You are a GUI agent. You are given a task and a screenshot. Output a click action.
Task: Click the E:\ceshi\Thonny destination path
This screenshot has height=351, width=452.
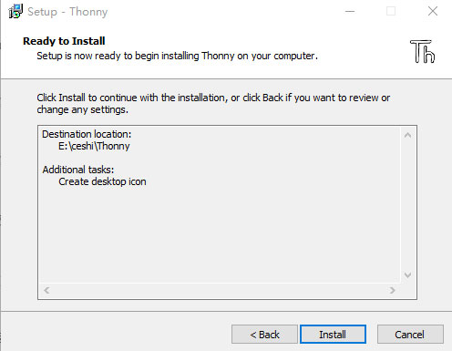tap(94, 146)
